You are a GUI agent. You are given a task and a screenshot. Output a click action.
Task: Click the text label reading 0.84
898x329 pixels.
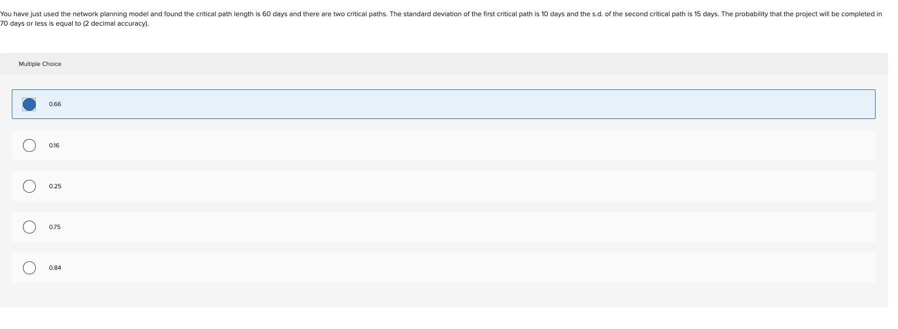[54, 268]
